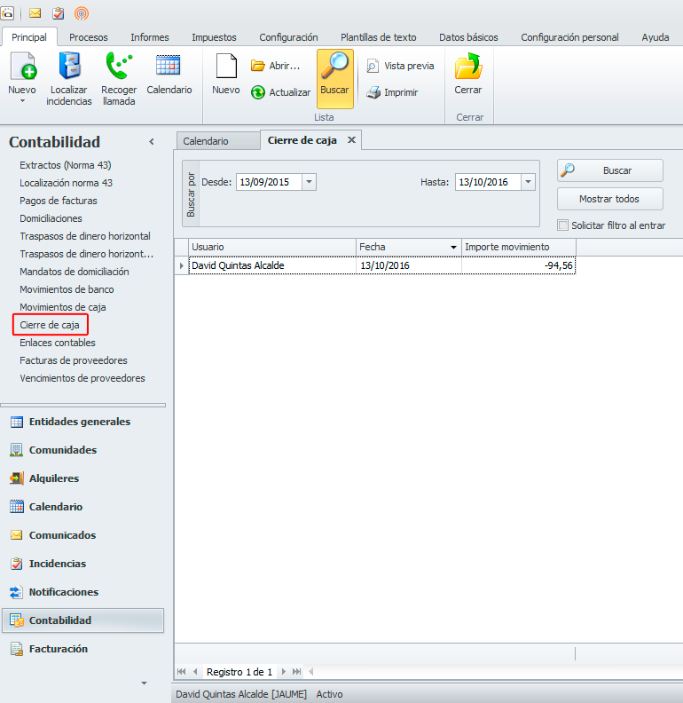Click the orange broadcast signal icon

coord(81,13)
